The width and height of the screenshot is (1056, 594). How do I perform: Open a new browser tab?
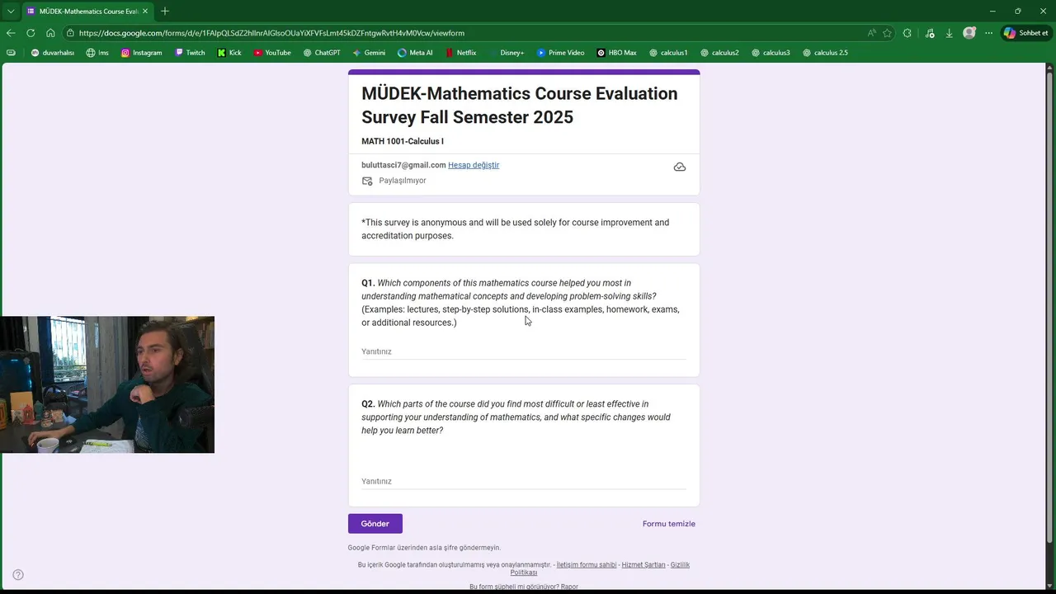click(165, 11)
